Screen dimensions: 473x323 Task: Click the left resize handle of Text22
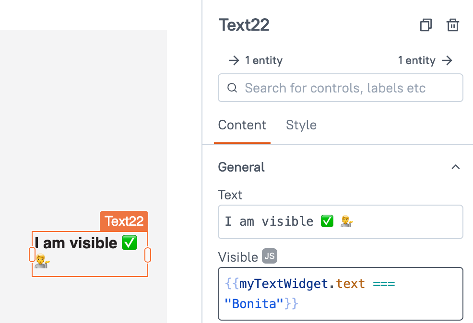point(32,254)
